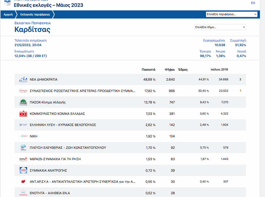Select the Εκλογικές περιφέρειες breadcrumb tab
Image resolution: width=265 pixels, height=197 pixels.
(35, 14)
